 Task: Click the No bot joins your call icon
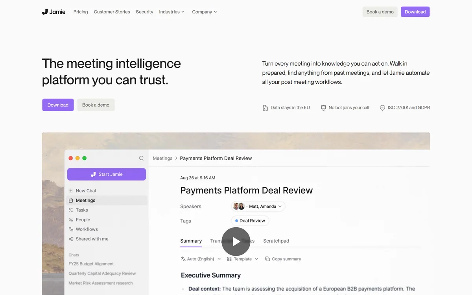pos(323,108)
